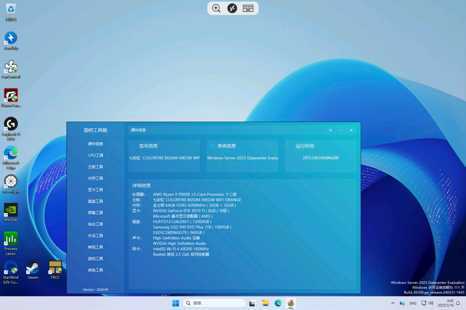
Task: Launch Logitech G HUB shortcut
Action: tap(11, 129)
